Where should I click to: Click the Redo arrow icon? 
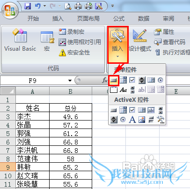(52, 6)
